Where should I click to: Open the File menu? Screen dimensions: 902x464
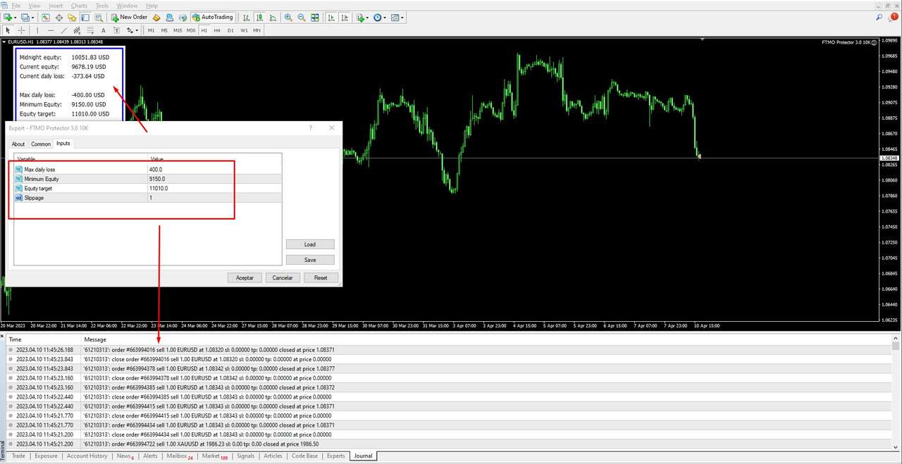point(16,6)
